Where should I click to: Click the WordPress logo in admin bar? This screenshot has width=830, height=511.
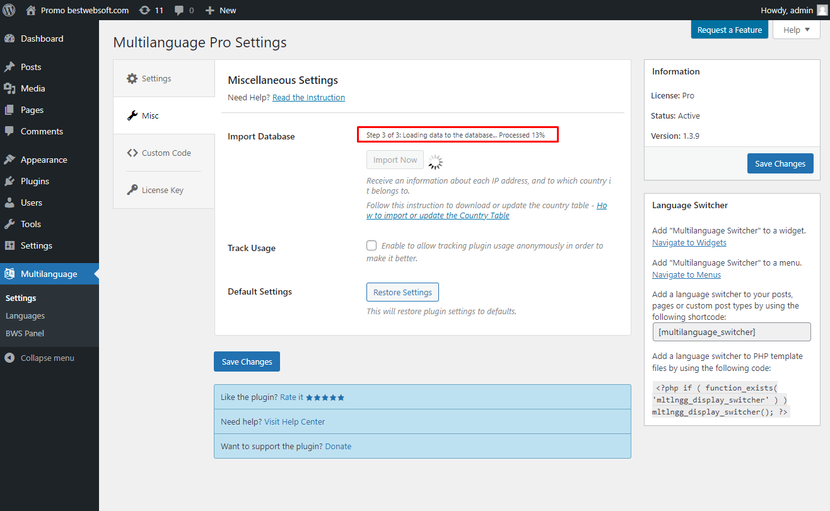click(9, 10)
